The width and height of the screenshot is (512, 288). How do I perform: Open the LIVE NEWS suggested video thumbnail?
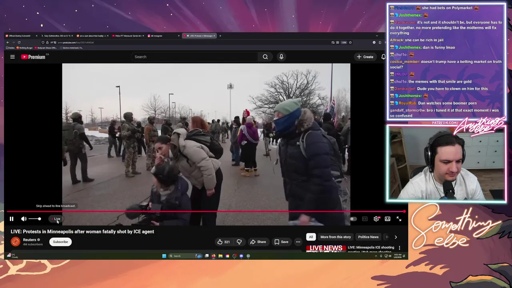[x=326, y=249]
